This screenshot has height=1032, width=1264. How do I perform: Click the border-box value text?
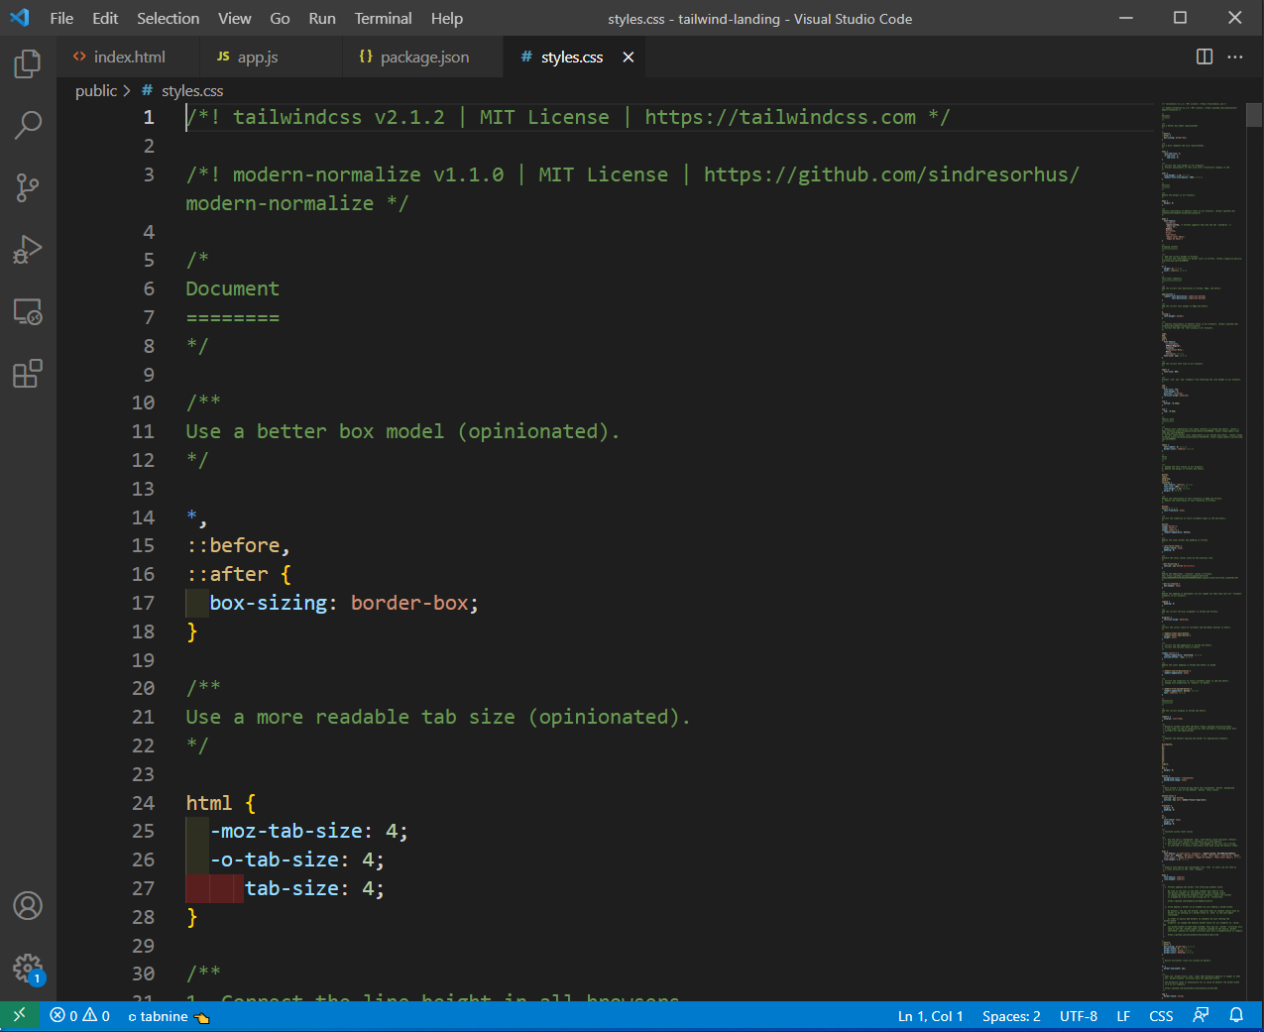tap(408, 603)
